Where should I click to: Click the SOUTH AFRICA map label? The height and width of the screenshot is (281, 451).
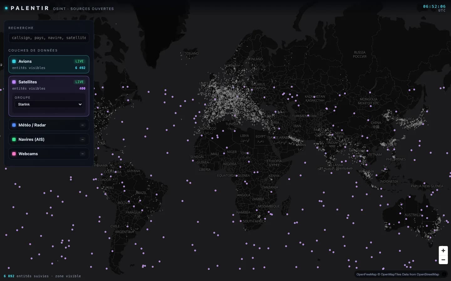254,221
